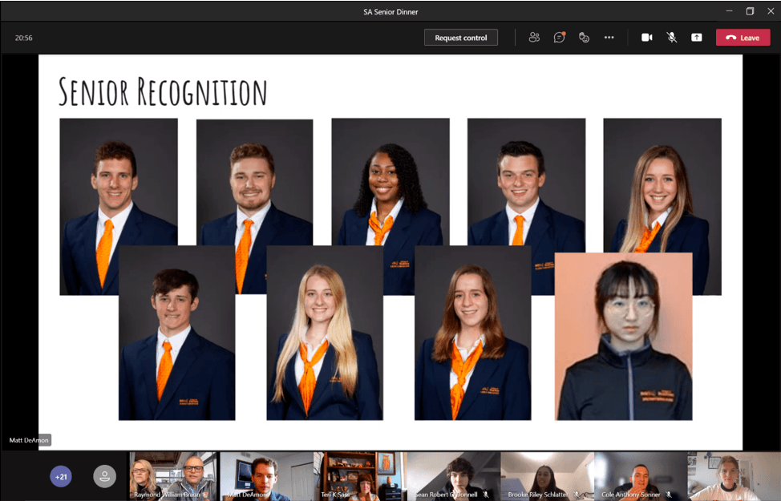Select Raymond William Braun's video tile
The height and width of the screenshot is (501, 781).
click(x=173, y=476)
